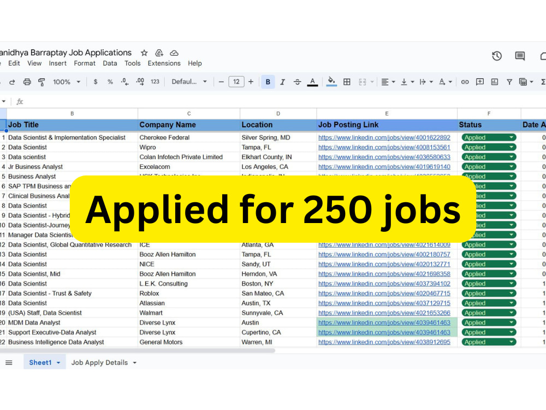Open the Help menu
The width and height of the screenshot is (546, 410).
click(x=195, y=63)
